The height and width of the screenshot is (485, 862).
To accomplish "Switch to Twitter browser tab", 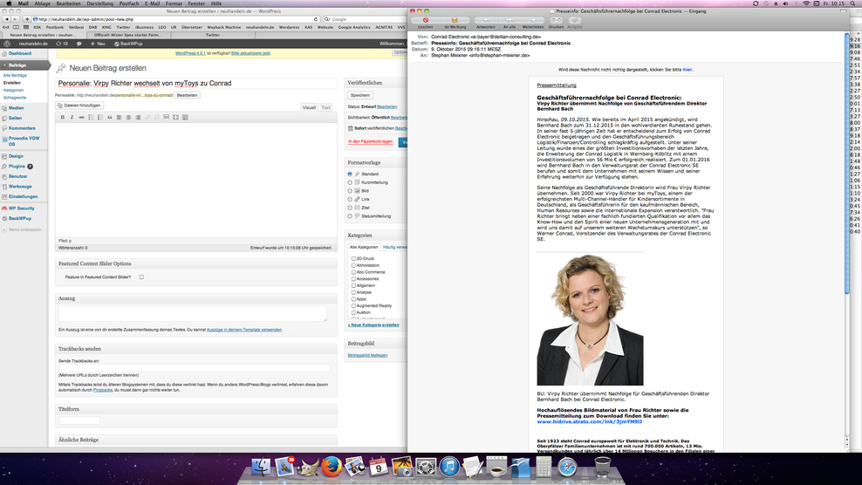I will (x=213, y=35).
